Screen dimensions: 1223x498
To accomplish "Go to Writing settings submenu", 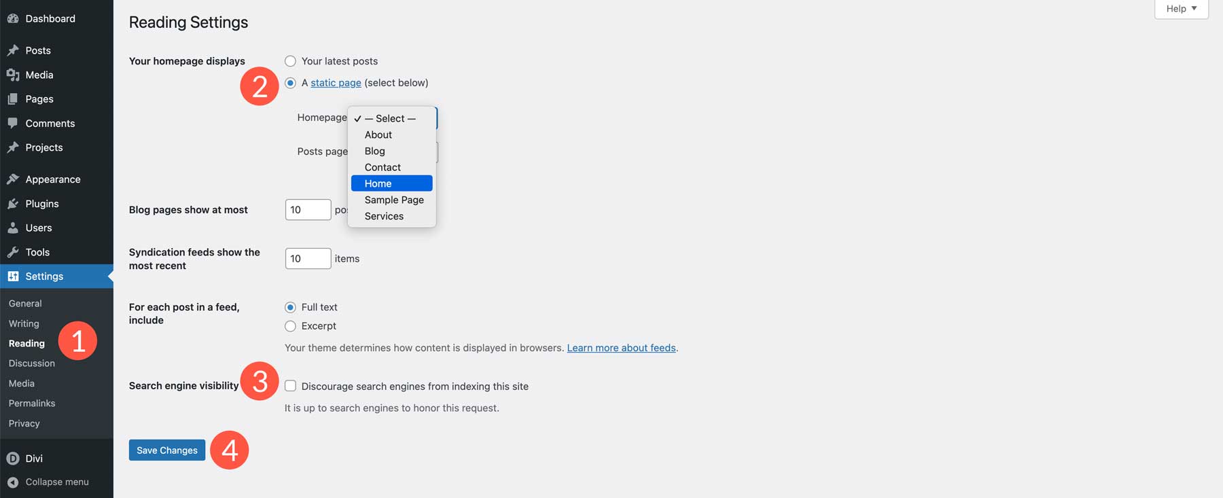I will (x=24, y=324).
